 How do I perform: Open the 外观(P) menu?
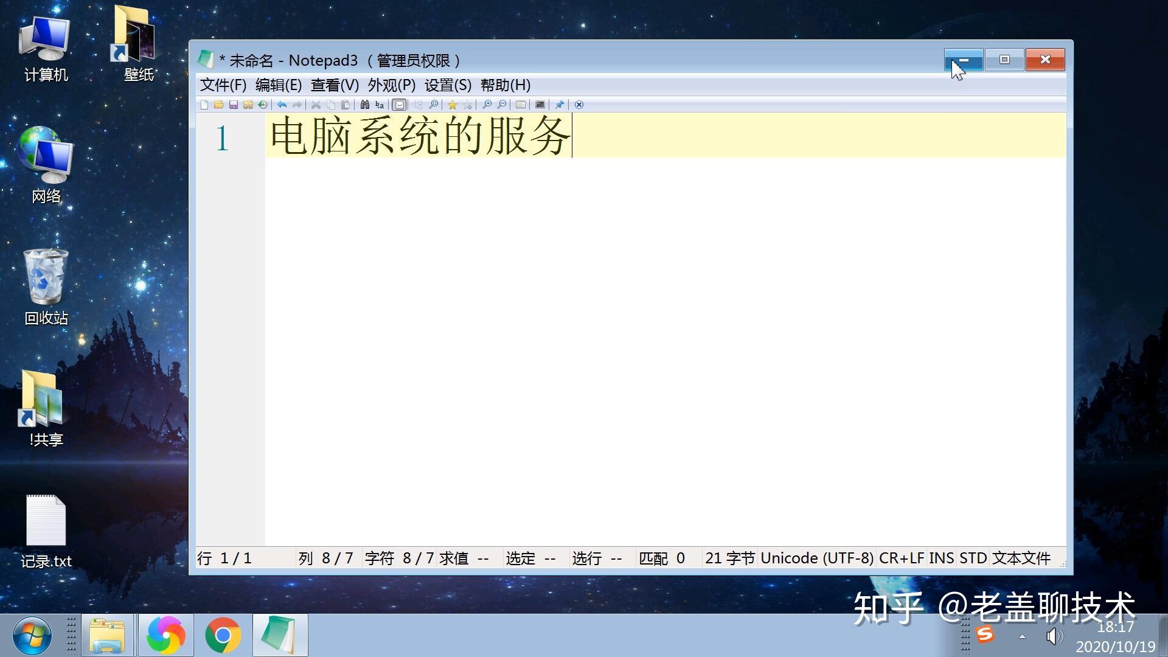pos(392,85)
